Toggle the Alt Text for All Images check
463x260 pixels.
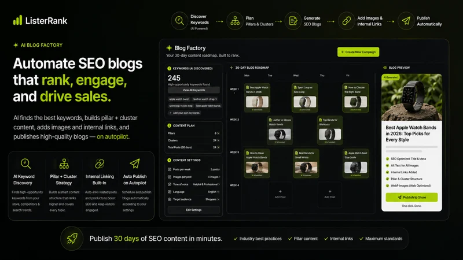pos(387,165)
